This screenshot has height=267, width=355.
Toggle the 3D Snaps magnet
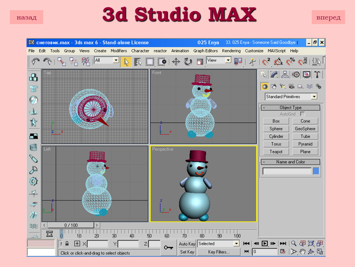click(x=266, y=61)
